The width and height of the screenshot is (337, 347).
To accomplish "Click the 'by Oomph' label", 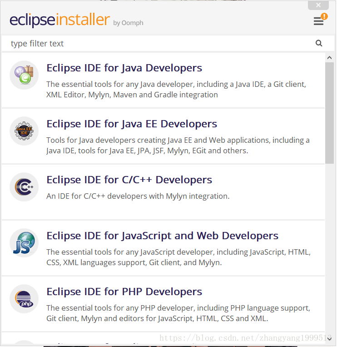I will point(128,23).
